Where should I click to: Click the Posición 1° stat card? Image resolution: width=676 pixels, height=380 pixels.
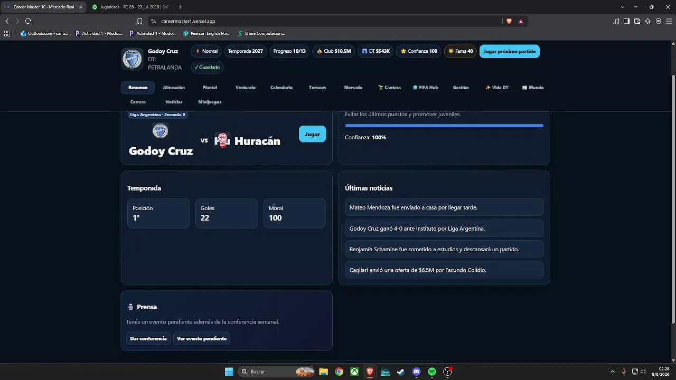158,213
